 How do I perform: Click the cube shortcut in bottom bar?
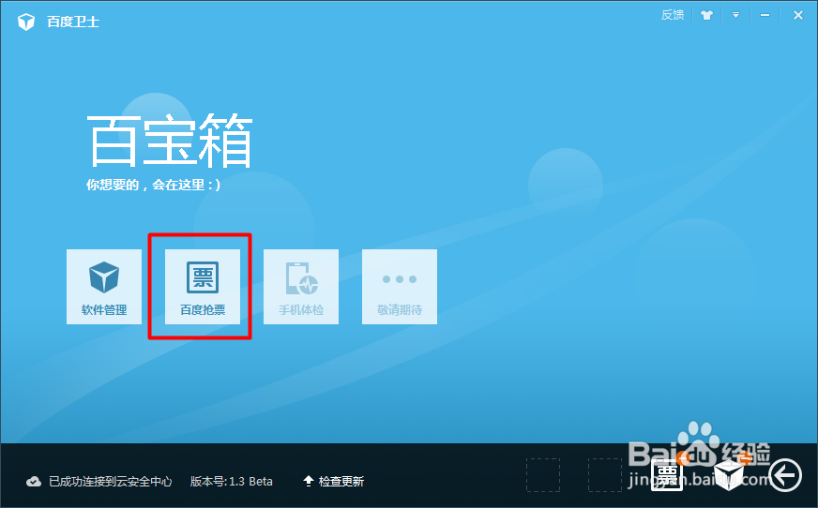coord(729,474)
